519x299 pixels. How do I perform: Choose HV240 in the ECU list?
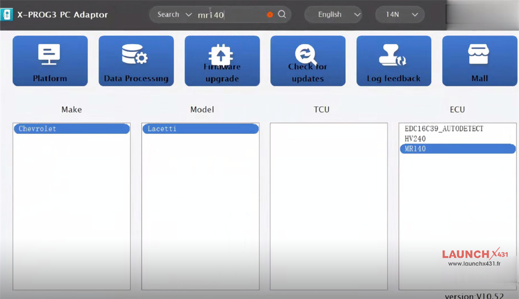(415, 139)
